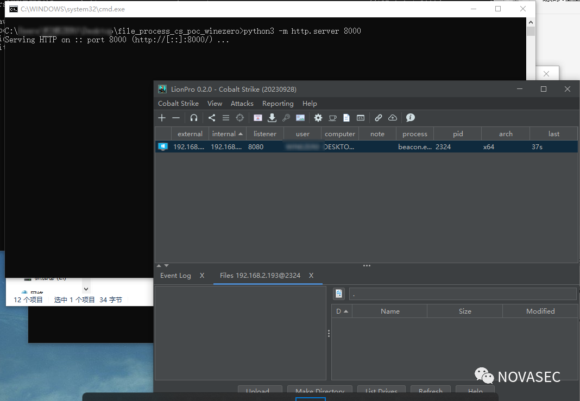The height and width of the screenshot is (401, 580).
Task: Click the Windows beacon session icon
Action: pyautogui.click(x=163, y=147)
